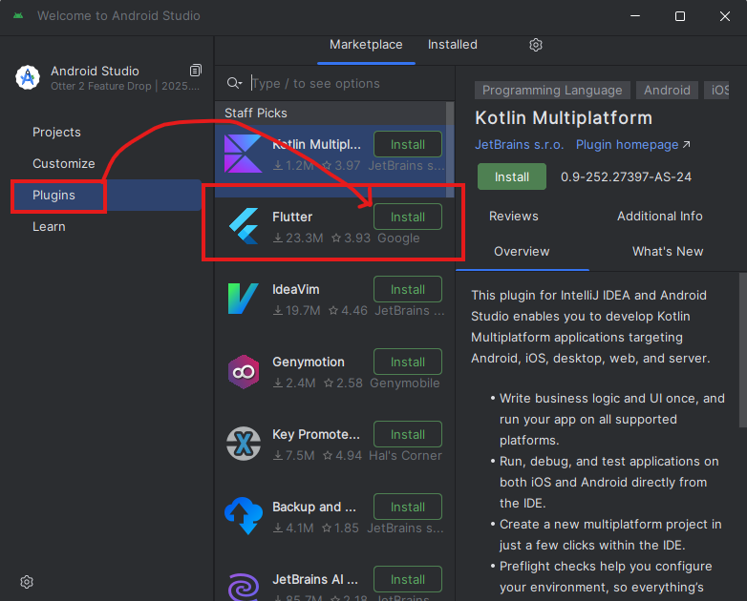Open the Plugin homepage link
This screenshot has width=747, height=601.
tap(633, 145)
